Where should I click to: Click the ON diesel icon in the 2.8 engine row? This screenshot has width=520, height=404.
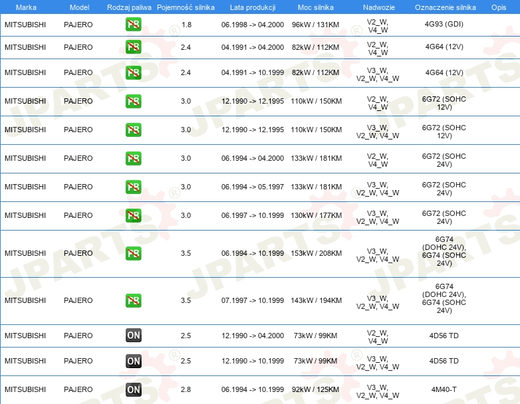click(133, 389)
